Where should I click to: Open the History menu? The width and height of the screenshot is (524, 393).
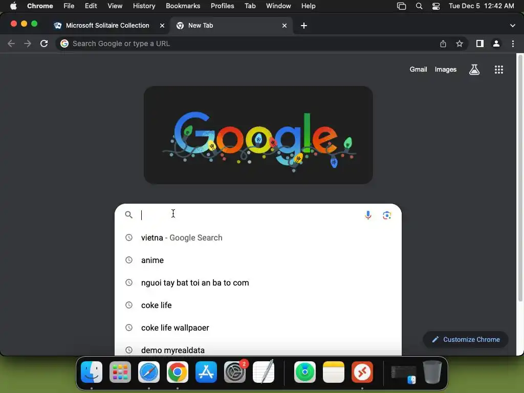144,6
